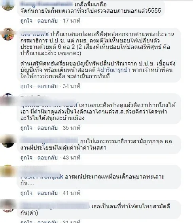Like the comment posted 35 นาที ago
The height and width of the screenshot is (223, 193).
[26, 128]
